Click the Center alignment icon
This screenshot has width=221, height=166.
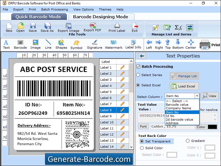click(191, 43)
